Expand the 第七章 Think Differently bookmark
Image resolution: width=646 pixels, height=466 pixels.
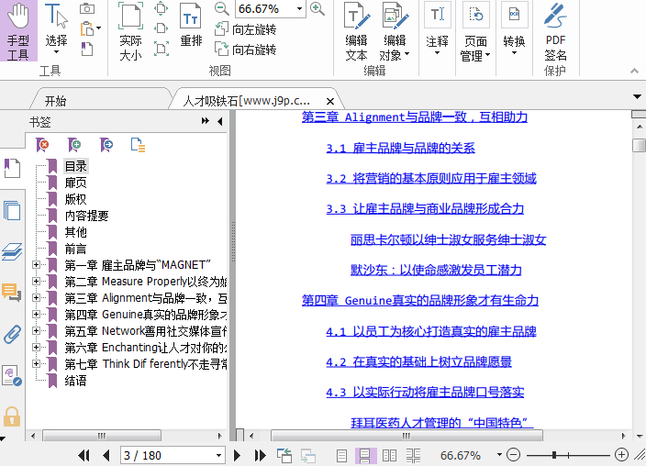[x=37, y=363]
